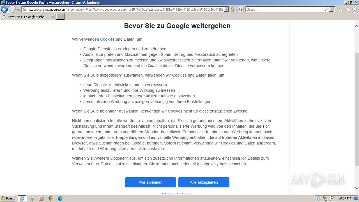The width and height of the screenshot is (359, 202).
Task: Click 'neue Dienste zu entwickeln' bullet text
Action: tap(125, 85)
